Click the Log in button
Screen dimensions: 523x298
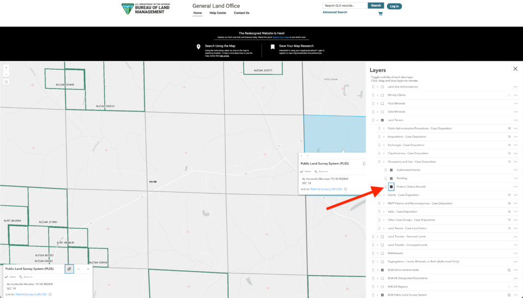click(x=394, y=6)
